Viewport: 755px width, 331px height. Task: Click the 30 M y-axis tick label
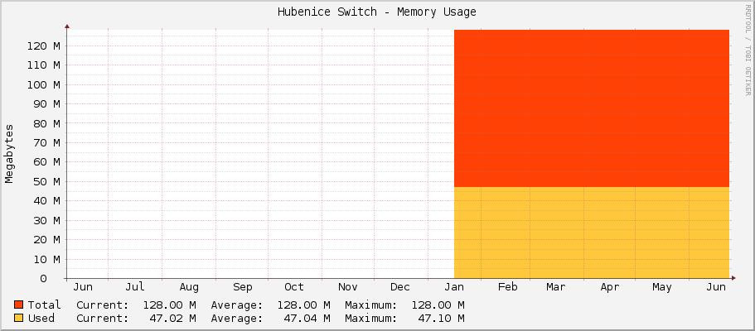click(x=47, y=220)
